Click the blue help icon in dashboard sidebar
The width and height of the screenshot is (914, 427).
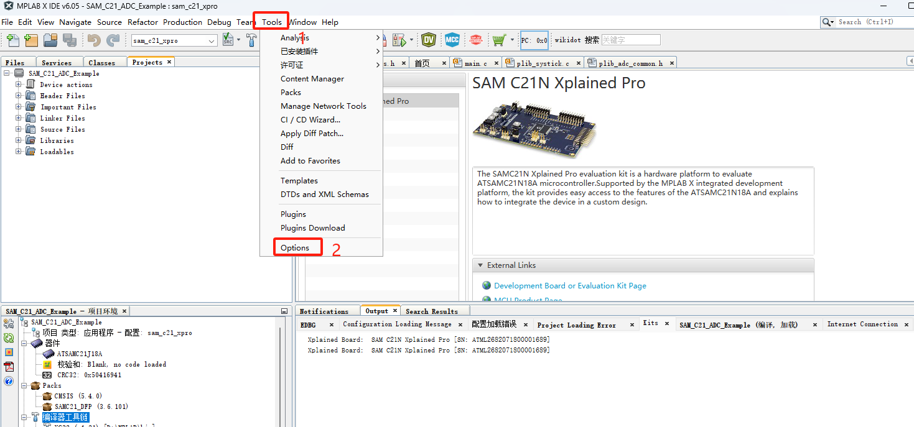9,381
